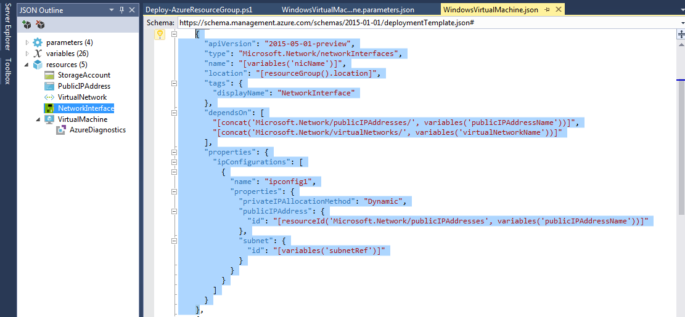The width and height of the screenshot is (685, 317).
Task: Collapse the "publicIPAddress" code block
Action: [x=174, y=211]
